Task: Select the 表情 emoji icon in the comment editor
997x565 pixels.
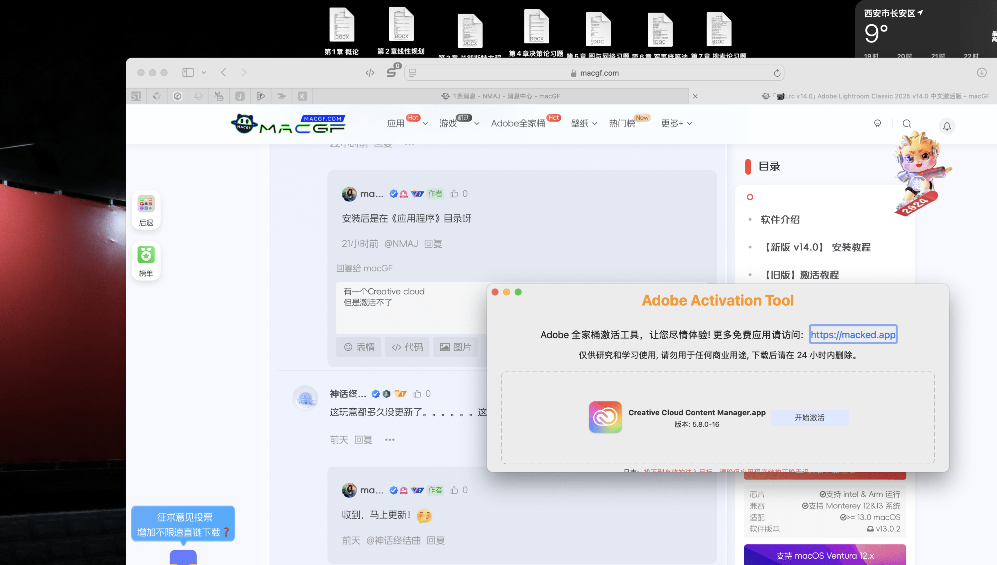Action: [359, 347]
